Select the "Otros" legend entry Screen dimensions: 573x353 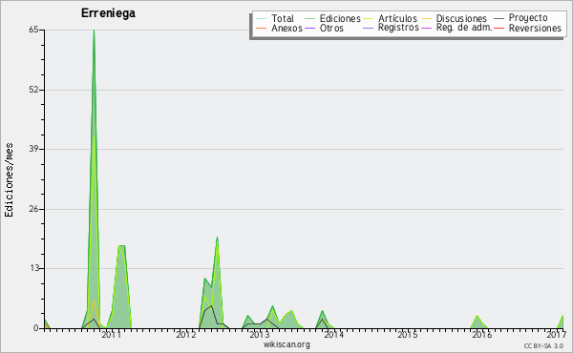331,28
